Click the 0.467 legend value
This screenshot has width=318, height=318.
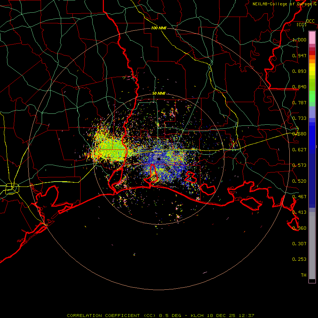(299, 197)
